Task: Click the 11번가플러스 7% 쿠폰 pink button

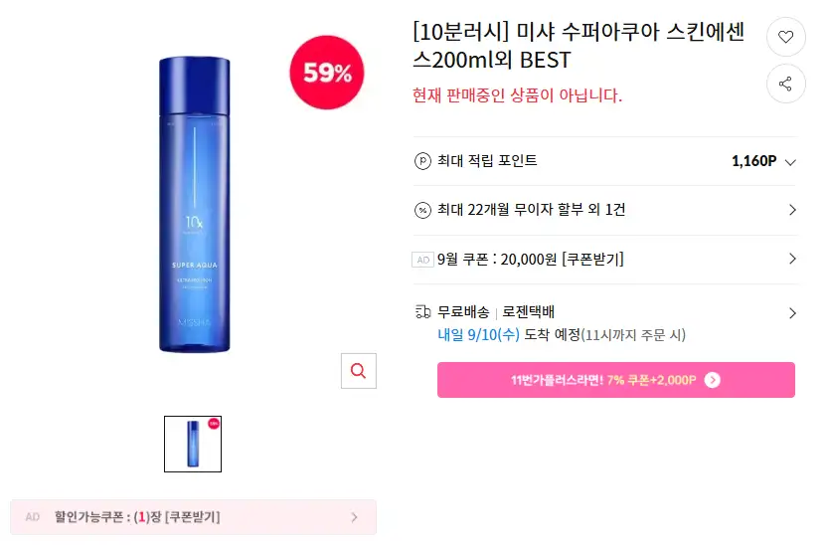Action: coord(616,380)
